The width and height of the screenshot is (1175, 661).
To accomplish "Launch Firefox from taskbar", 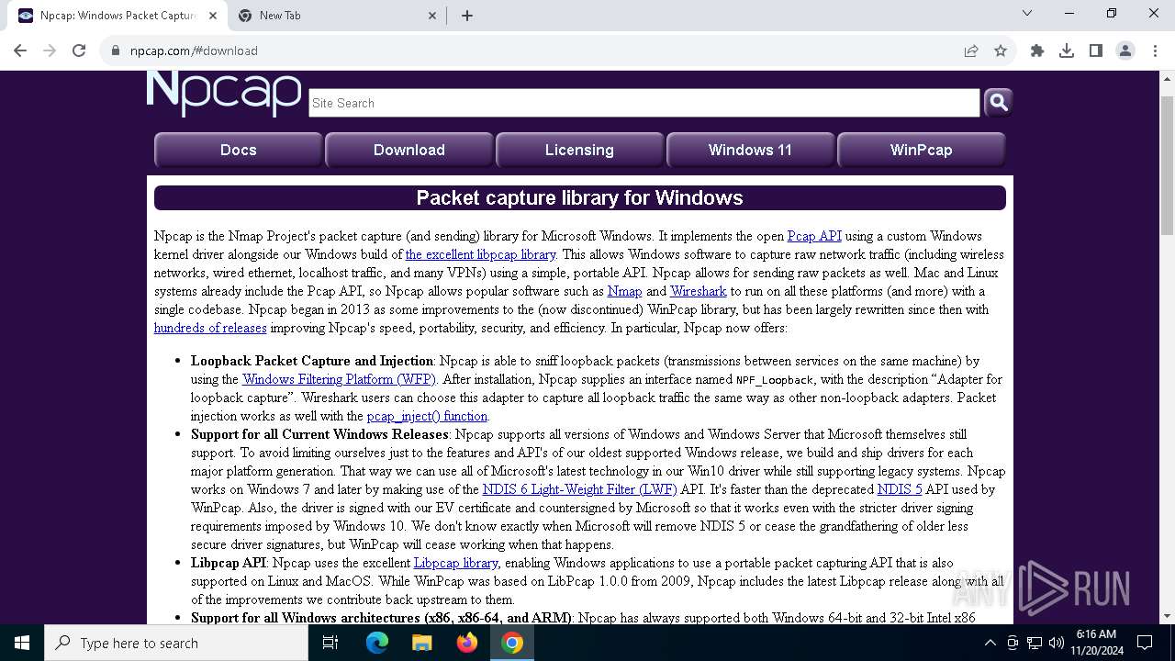I will [467, 643].
